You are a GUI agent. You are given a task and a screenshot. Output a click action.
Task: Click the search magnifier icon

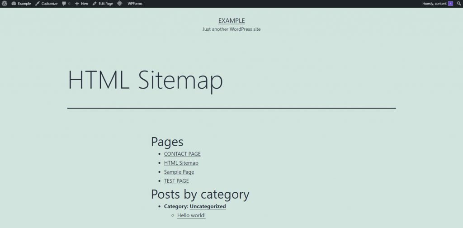[x=458, y=4]
